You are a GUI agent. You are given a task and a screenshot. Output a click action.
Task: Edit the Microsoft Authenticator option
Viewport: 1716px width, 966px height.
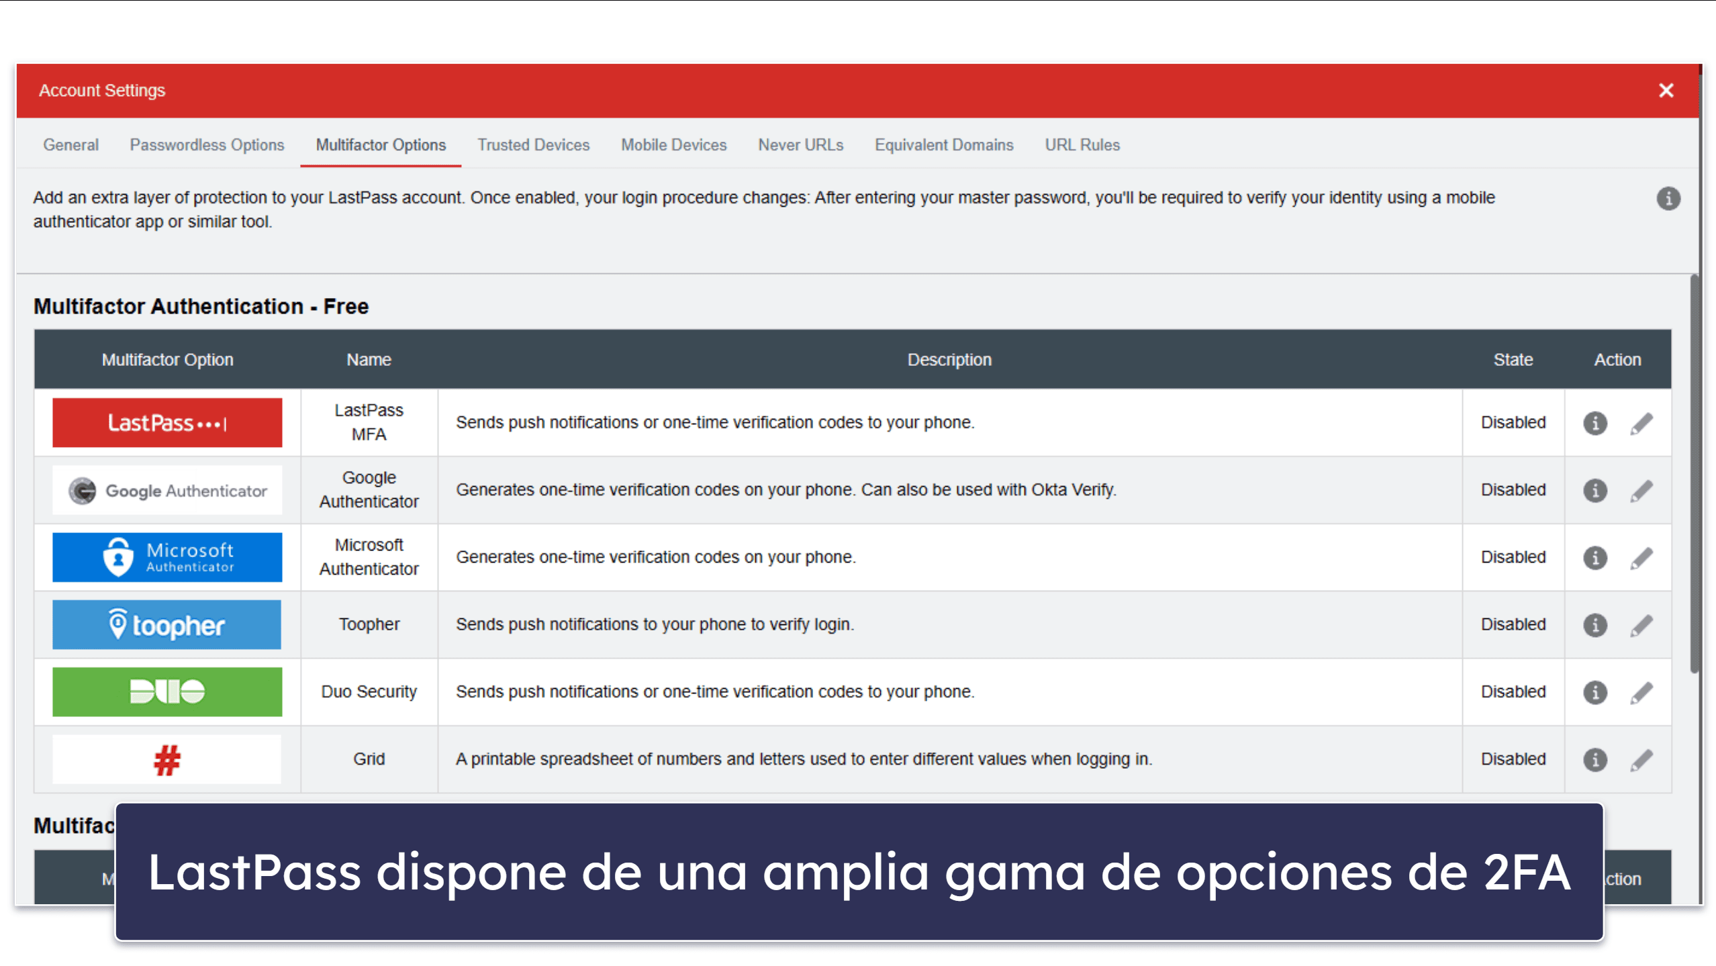(x=1641, y=557)
